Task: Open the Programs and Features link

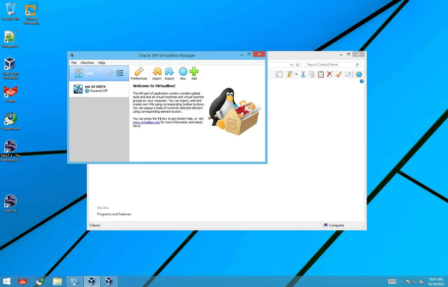Action: (114, 214)
